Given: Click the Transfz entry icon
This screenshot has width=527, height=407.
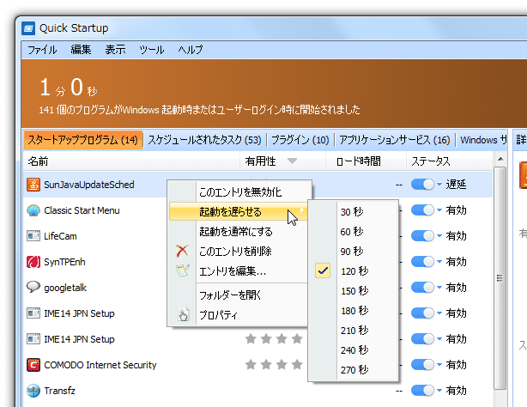Looking at the screenshot, I should [33, 391].
